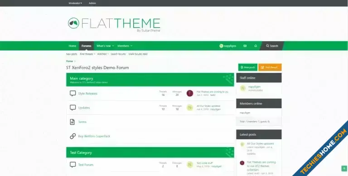Viewport: 348px width, 176px height.
Task: Switch to the Home navigation tab
Action: 72,46
